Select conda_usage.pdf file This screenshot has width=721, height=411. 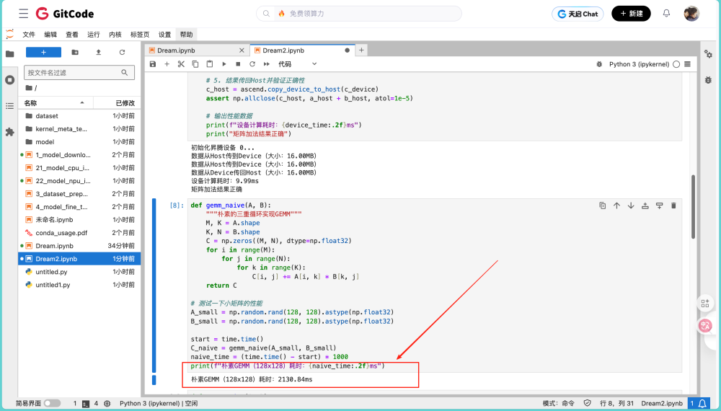(79, 233)
